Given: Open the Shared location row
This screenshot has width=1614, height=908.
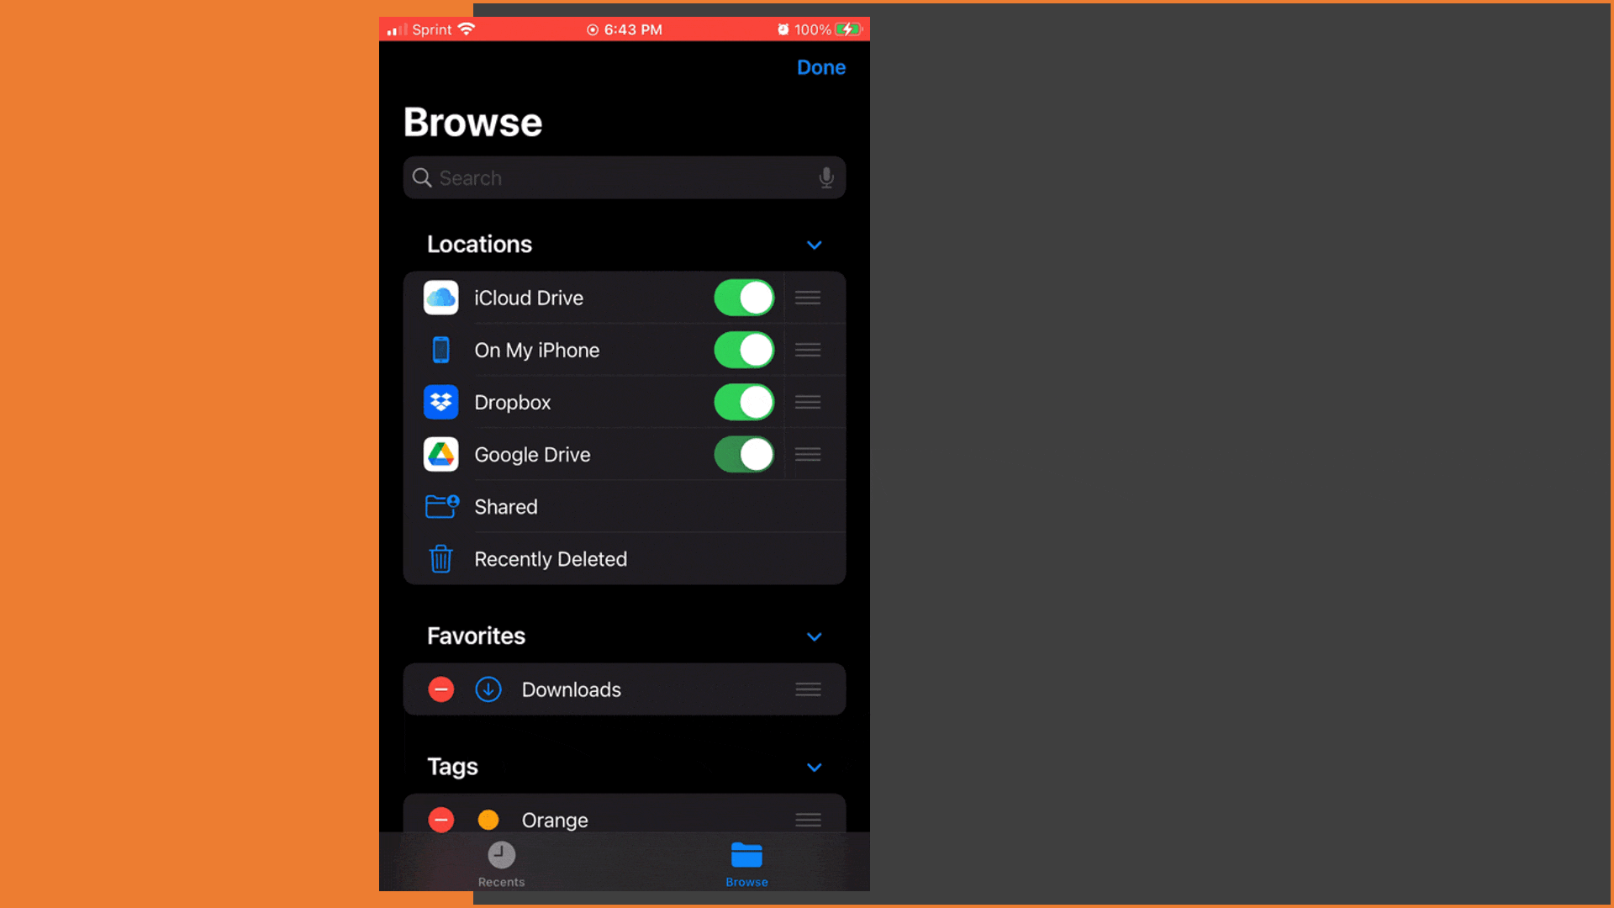Looking at the screenshot, I should [x=625, y=506].
